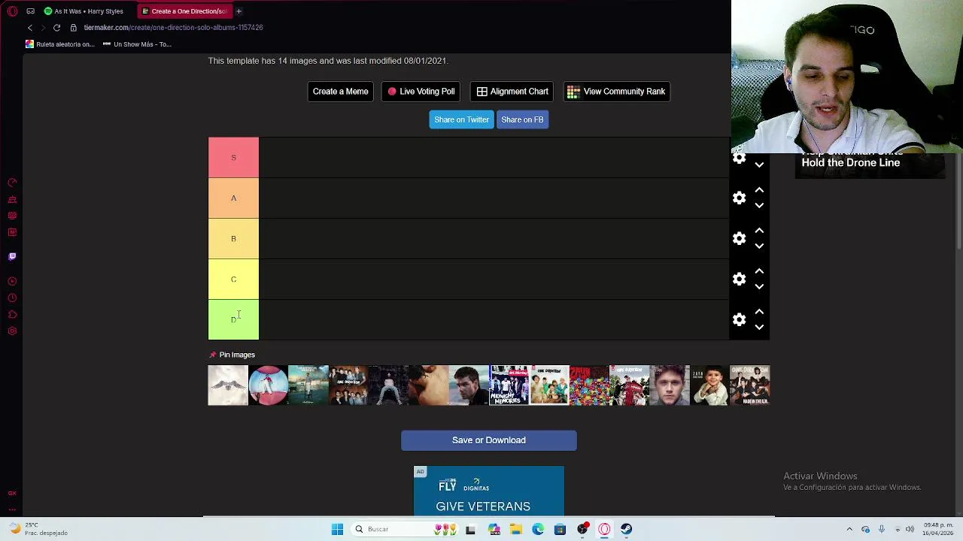Select the Niall Horan face album image

coord(670,385)
